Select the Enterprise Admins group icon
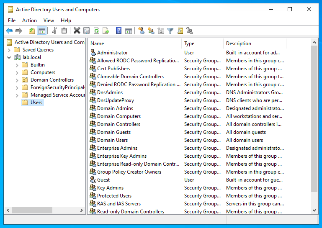 tap(93, 148)
